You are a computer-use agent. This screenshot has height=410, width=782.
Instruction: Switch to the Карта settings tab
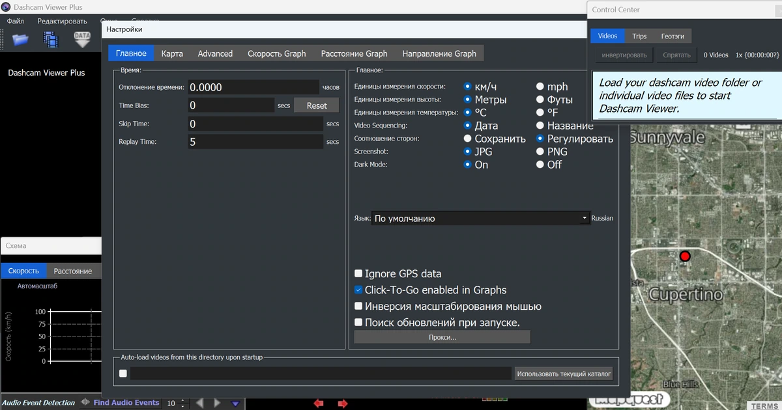pos(172,53)
